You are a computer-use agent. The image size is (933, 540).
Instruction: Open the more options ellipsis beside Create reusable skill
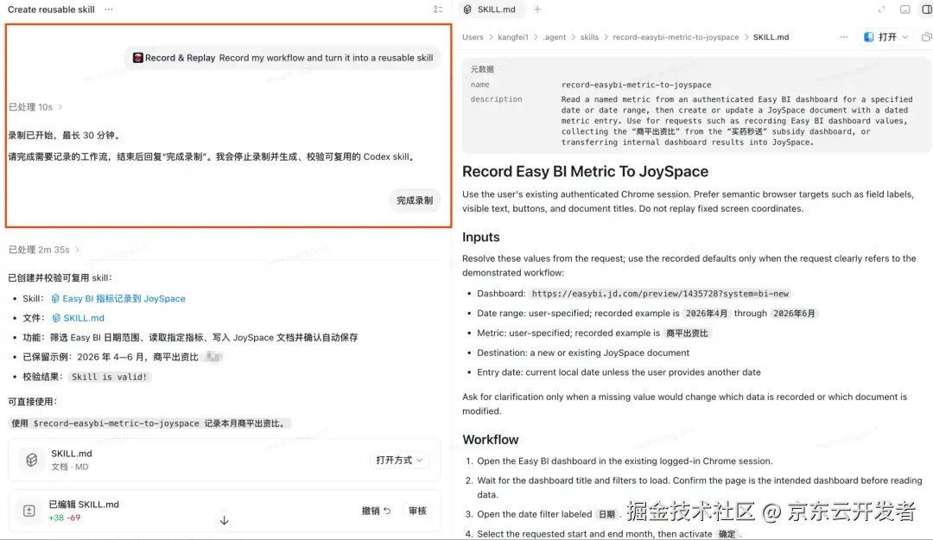click(x=108, y=10)
